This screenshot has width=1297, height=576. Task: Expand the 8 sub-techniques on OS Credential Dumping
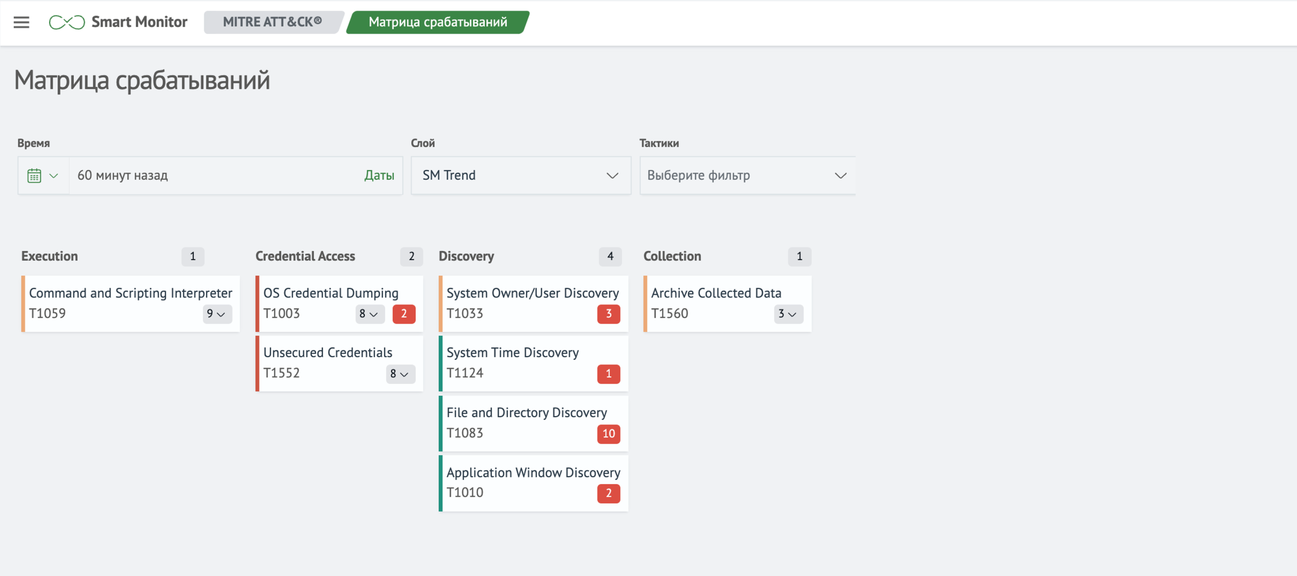(369, 314)
